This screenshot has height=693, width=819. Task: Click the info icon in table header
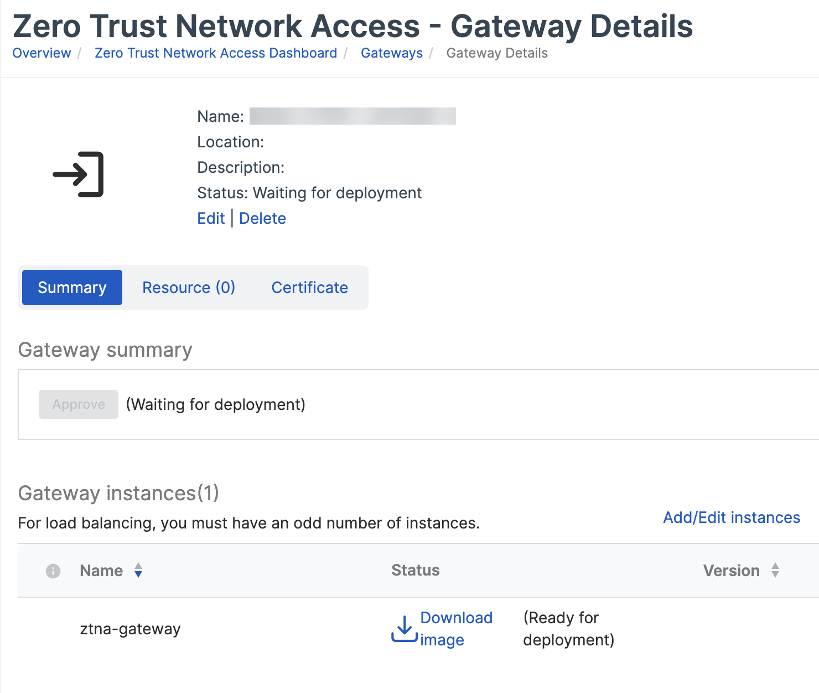click(x=53, y=571)
